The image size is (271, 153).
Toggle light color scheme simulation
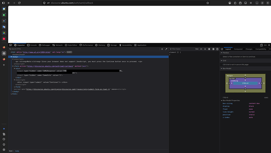click(x=209, y=49)
